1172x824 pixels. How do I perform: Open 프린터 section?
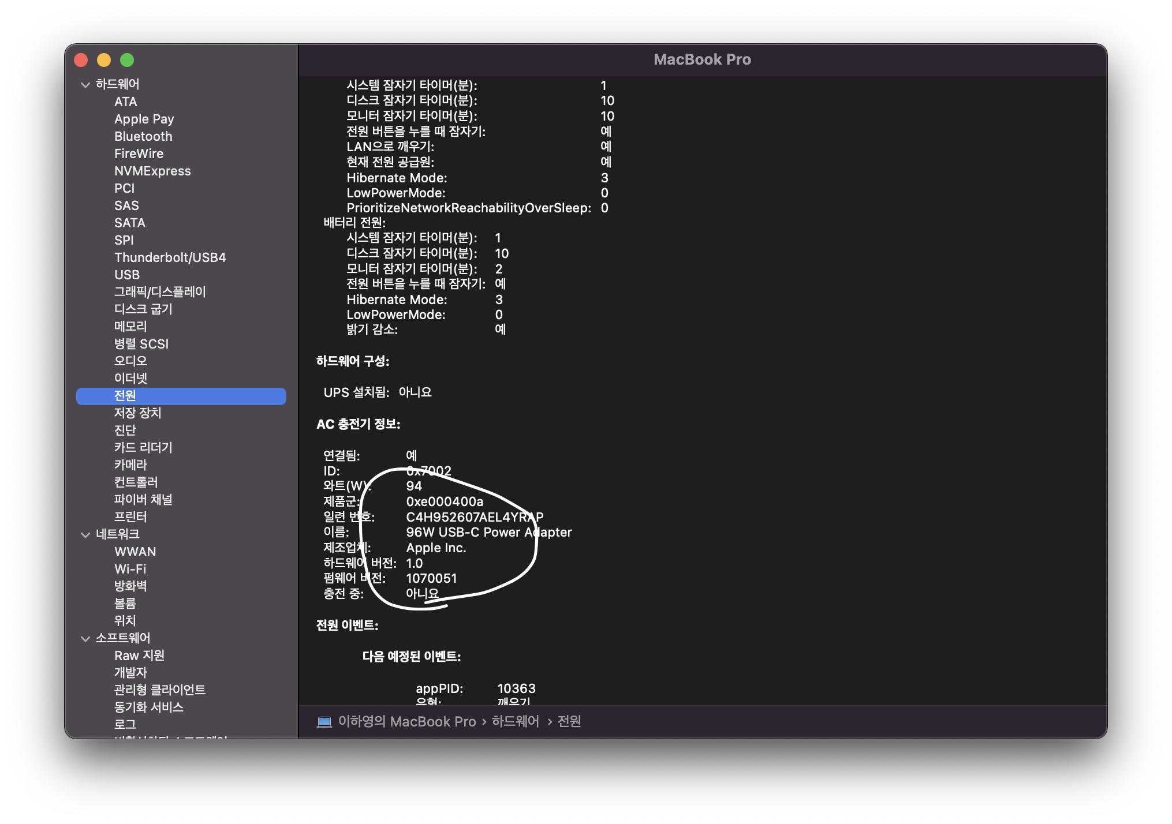pos(130,517)
